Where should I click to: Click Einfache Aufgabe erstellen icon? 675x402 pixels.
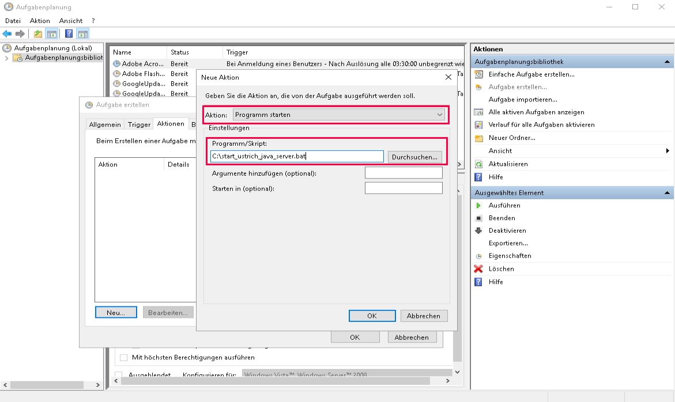(x=478, y=74)
